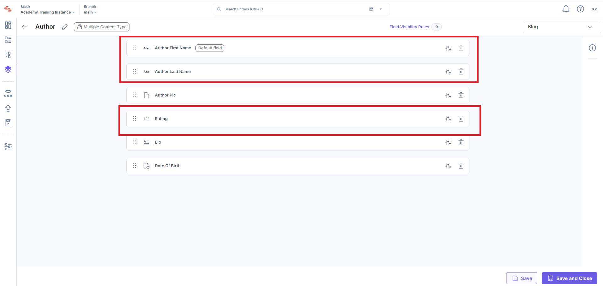603x286 pixels.
Task: Click drag handle of Rating field
Action: tap(135, 118)
